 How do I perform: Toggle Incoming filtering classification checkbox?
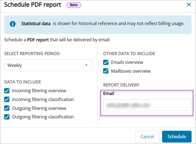7,99
